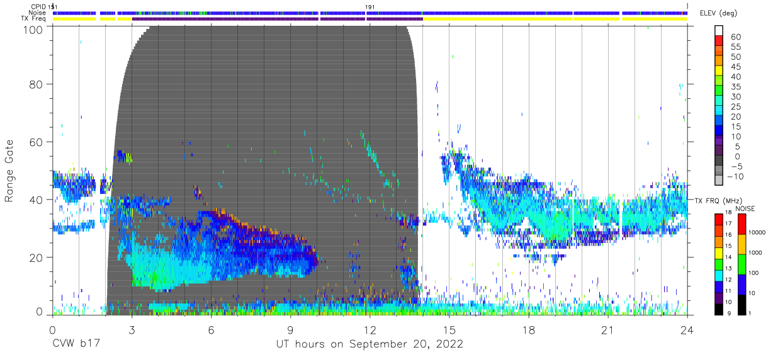The image size is (773, 357).
Task: Click the 'Noise' row label at top
Action: tap(38, 13)
